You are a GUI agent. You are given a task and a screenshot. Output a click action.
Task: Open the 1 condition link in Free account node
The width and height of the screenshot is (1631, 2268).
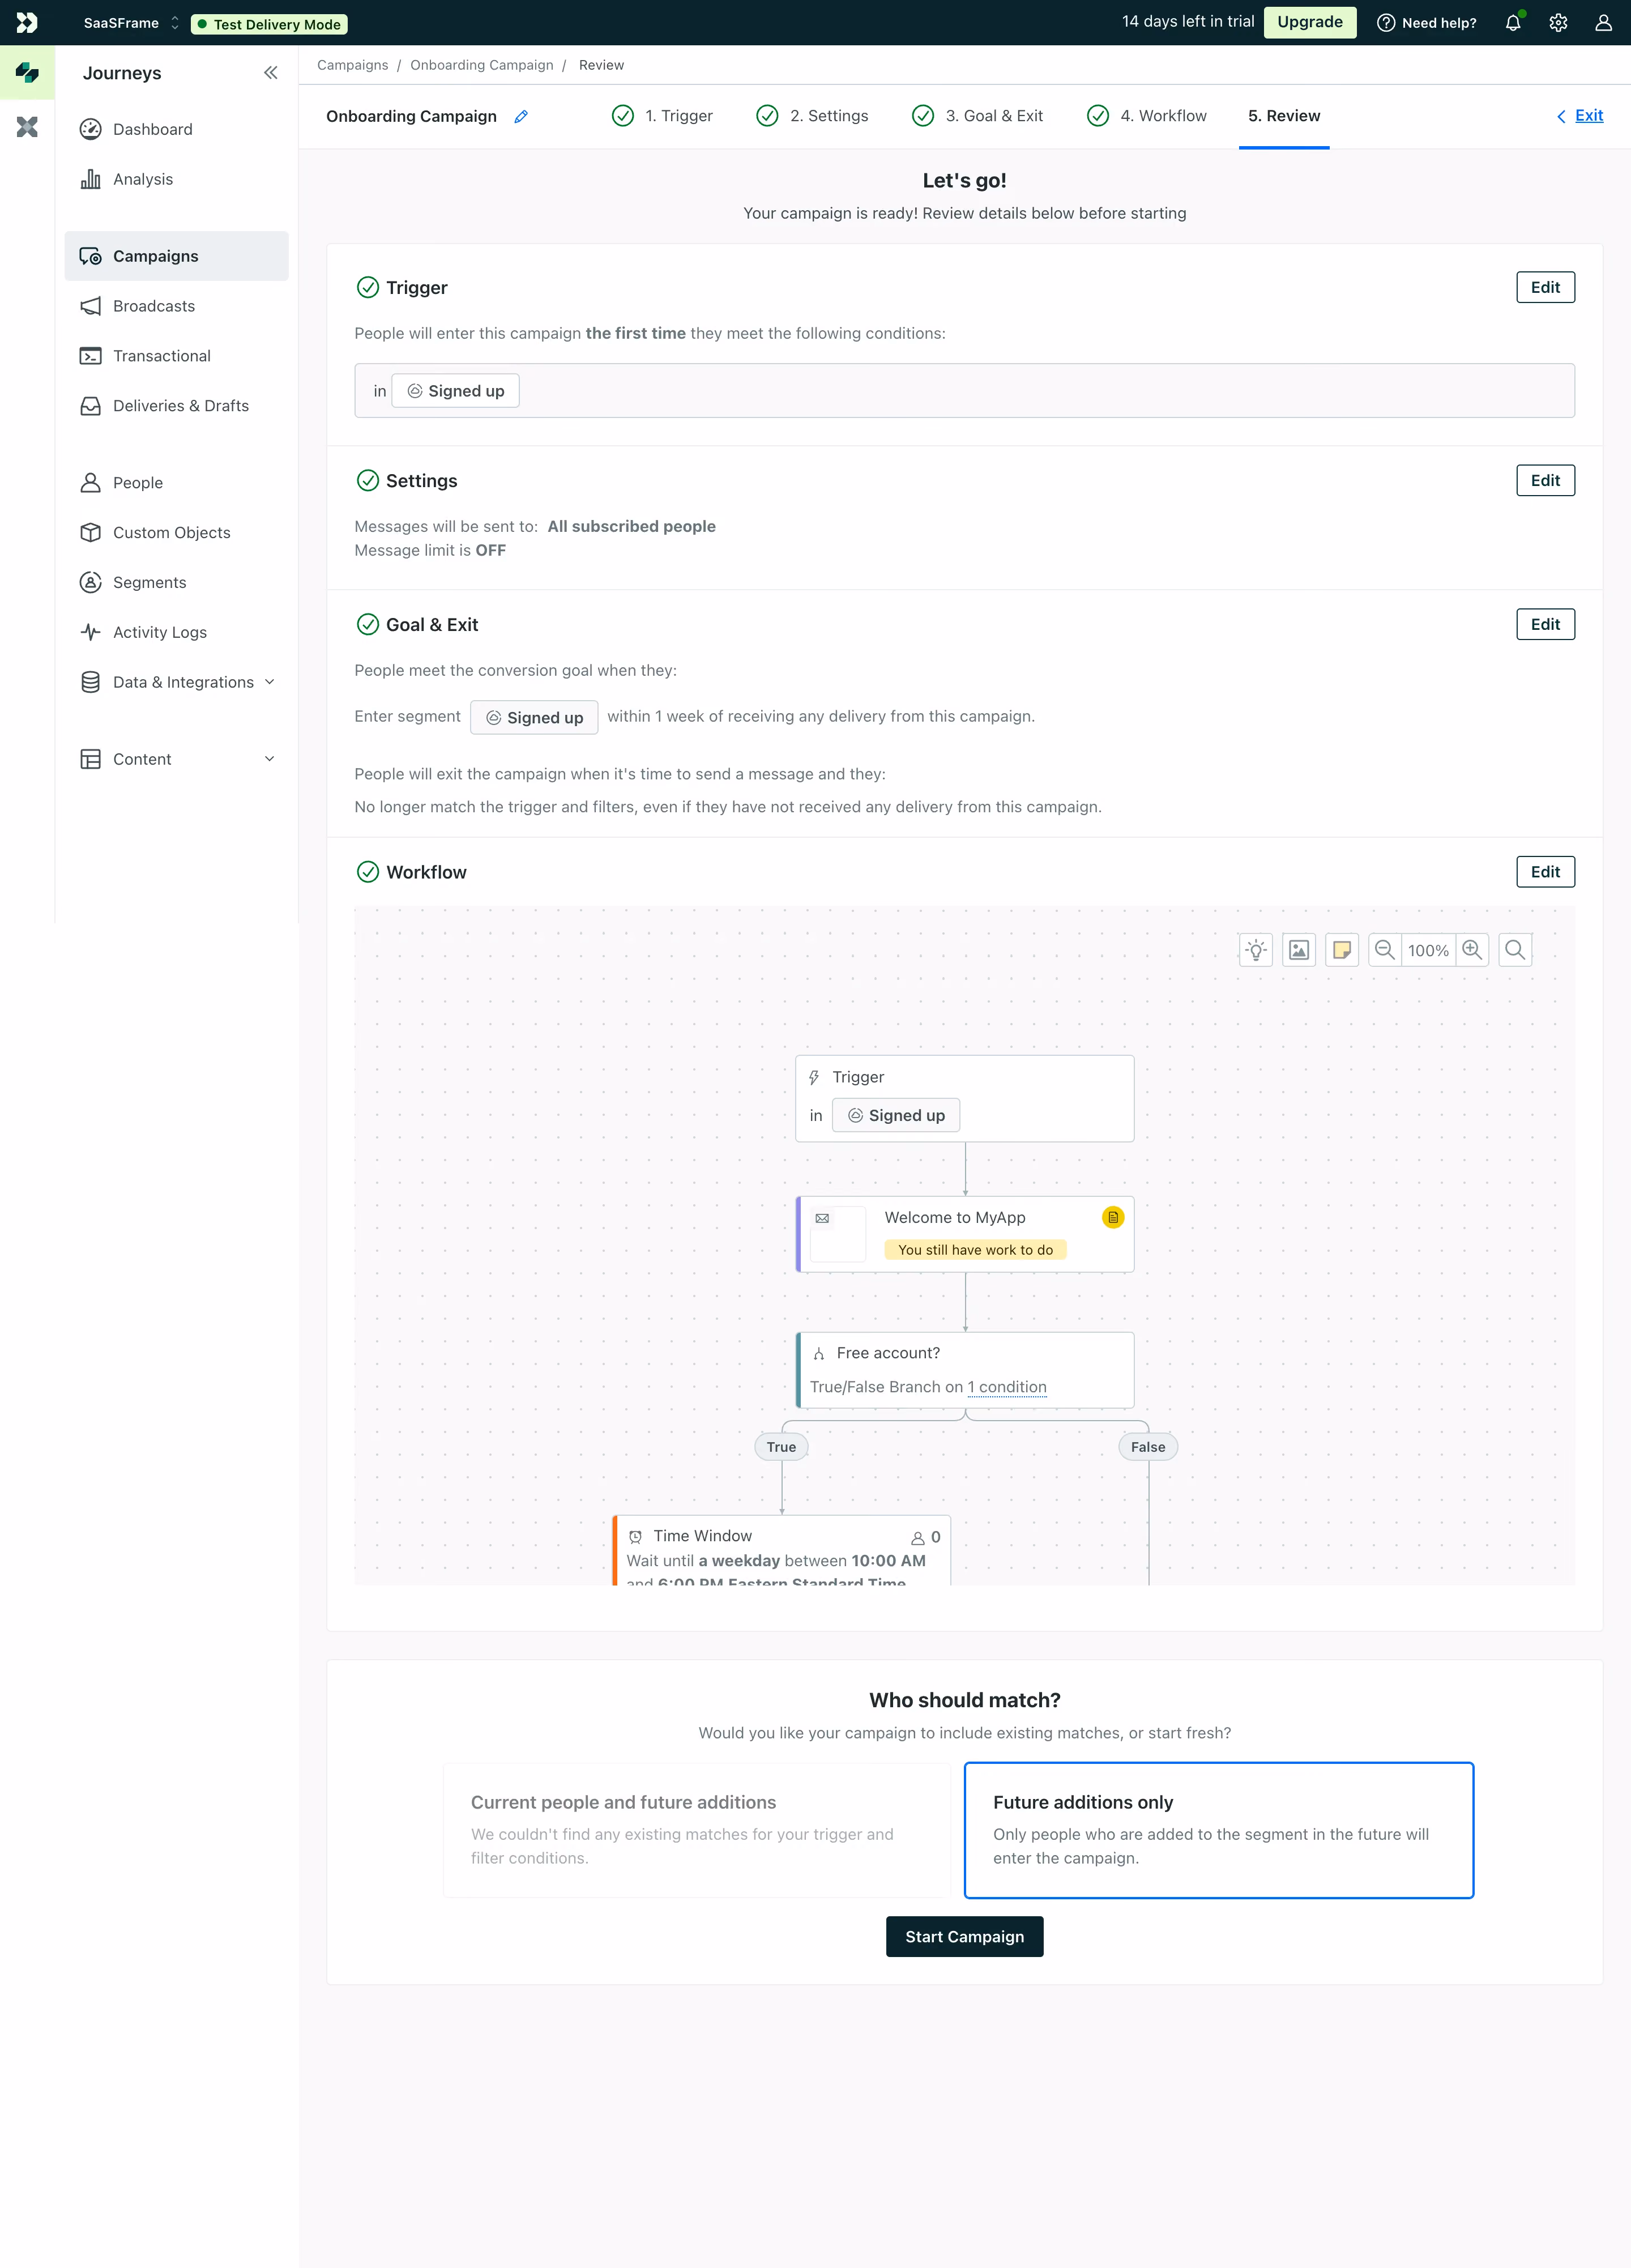[1007, 1387]
